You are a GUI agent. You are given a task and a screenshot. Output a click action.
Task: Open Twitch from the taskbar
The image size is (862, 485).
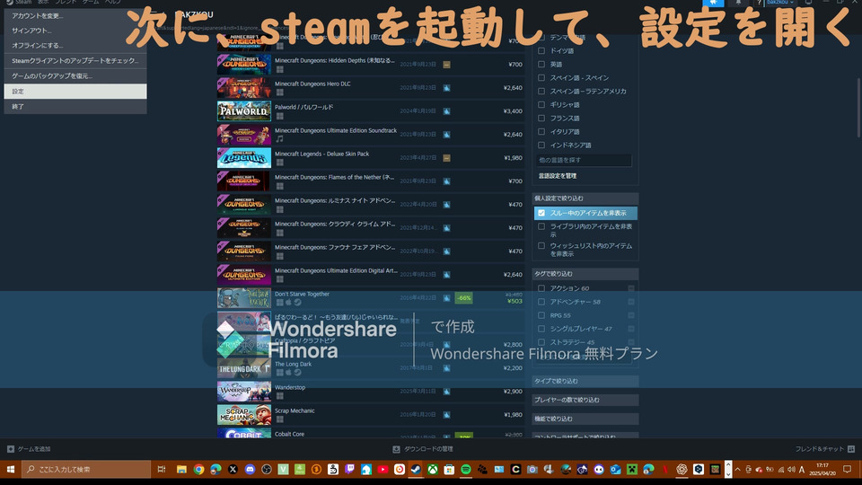(349, 469)
